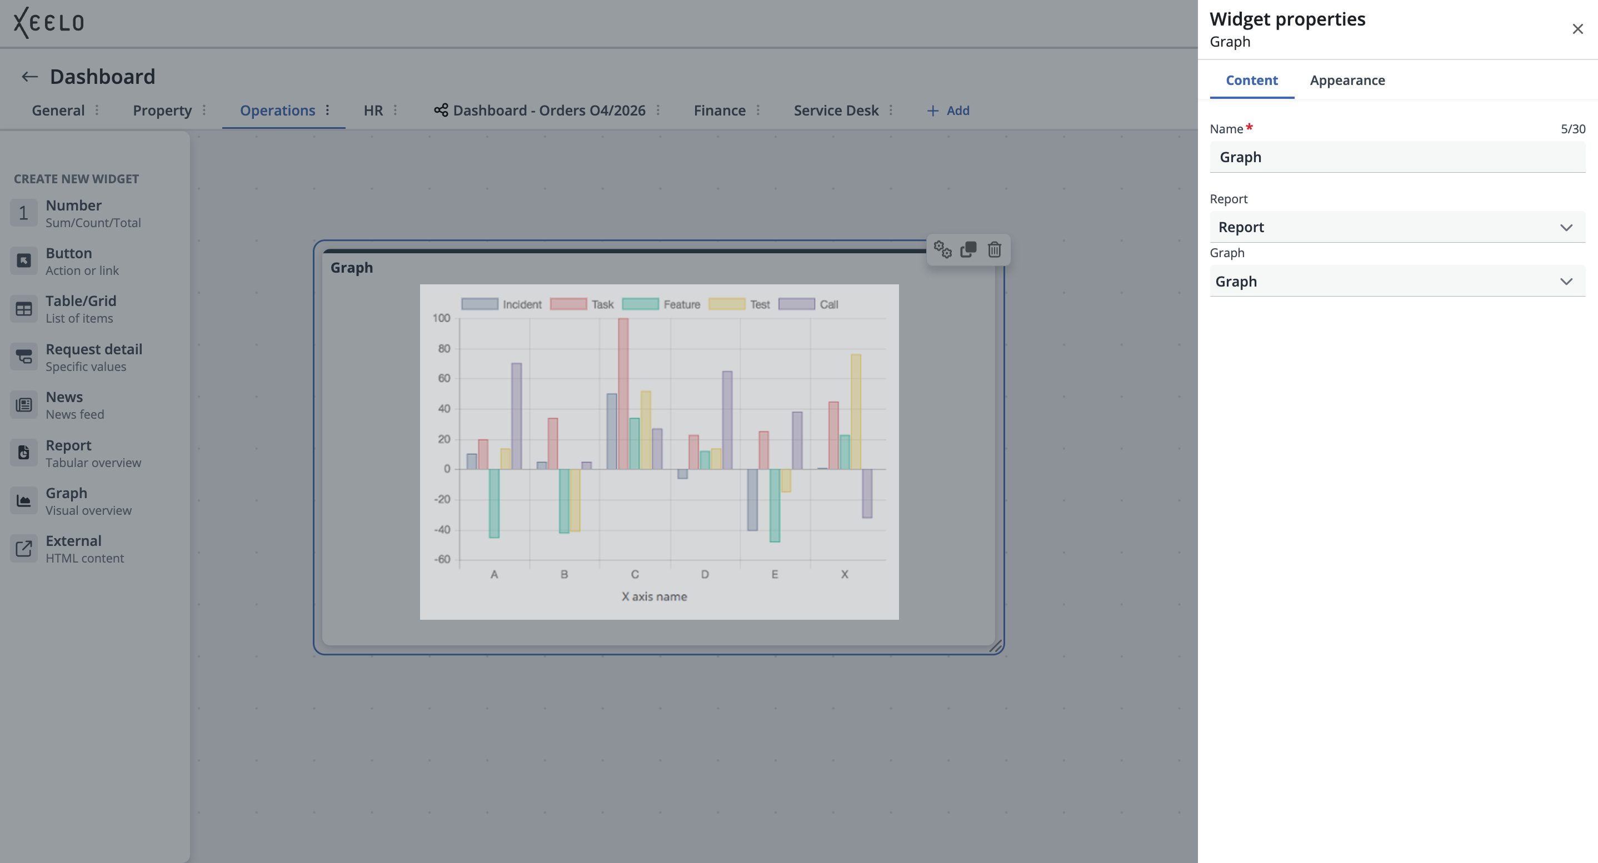Click the X axis name label

(x=654, y=596)
